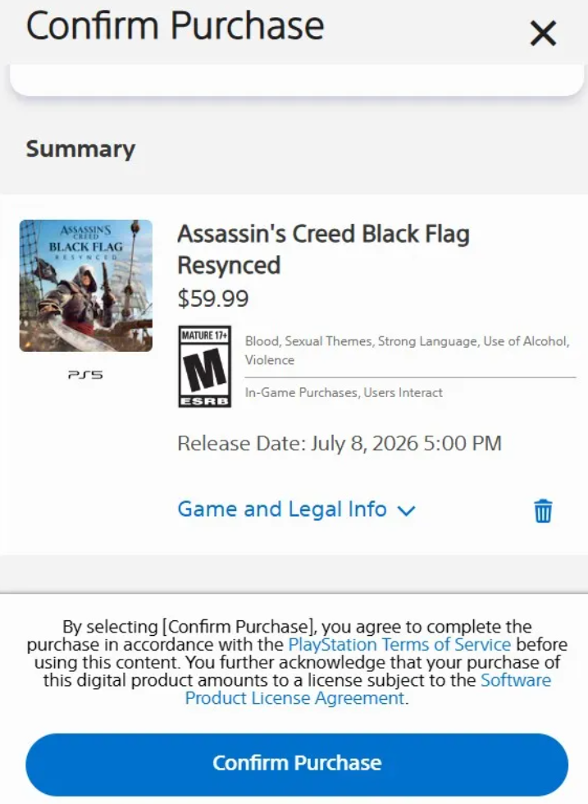Click the white card edge above Summary
Viewport: 588px width, 804px height.
click(297, 80)
